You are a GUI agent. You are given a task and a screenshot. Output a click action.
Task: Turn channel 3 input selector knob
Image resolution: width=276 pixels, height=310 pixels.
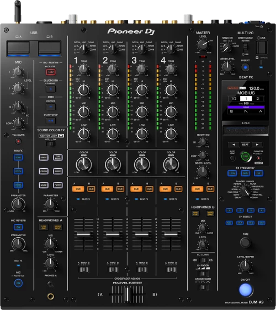tap(142, 49)
